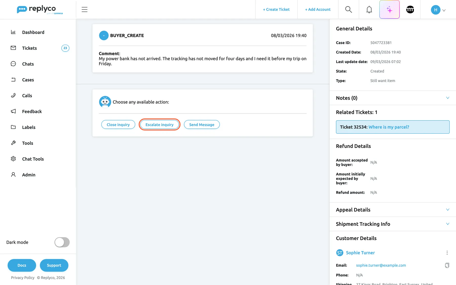Click the Cases return-arrow icon
The height and width of the screenshot is (285, 456).
coord(13,80)
